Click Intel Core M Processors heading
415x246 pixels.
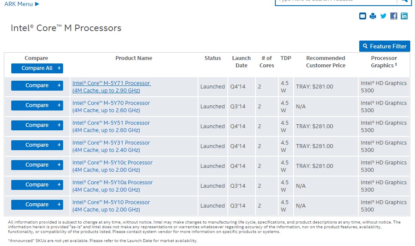[66, 28]
